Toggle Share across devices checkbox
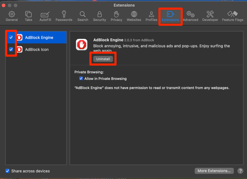Image resolution: width=247 pixels, height=179 pixels. coord(8,171)
